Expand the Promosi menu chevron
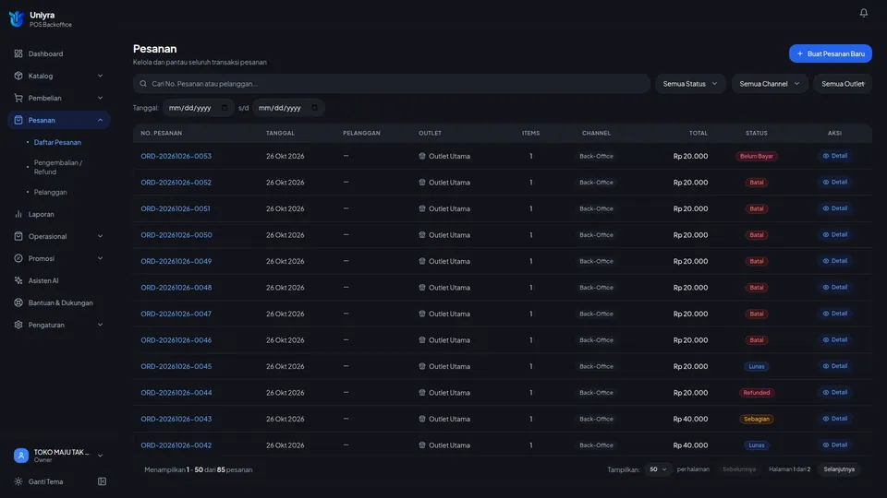 click(x=100, y=258)
